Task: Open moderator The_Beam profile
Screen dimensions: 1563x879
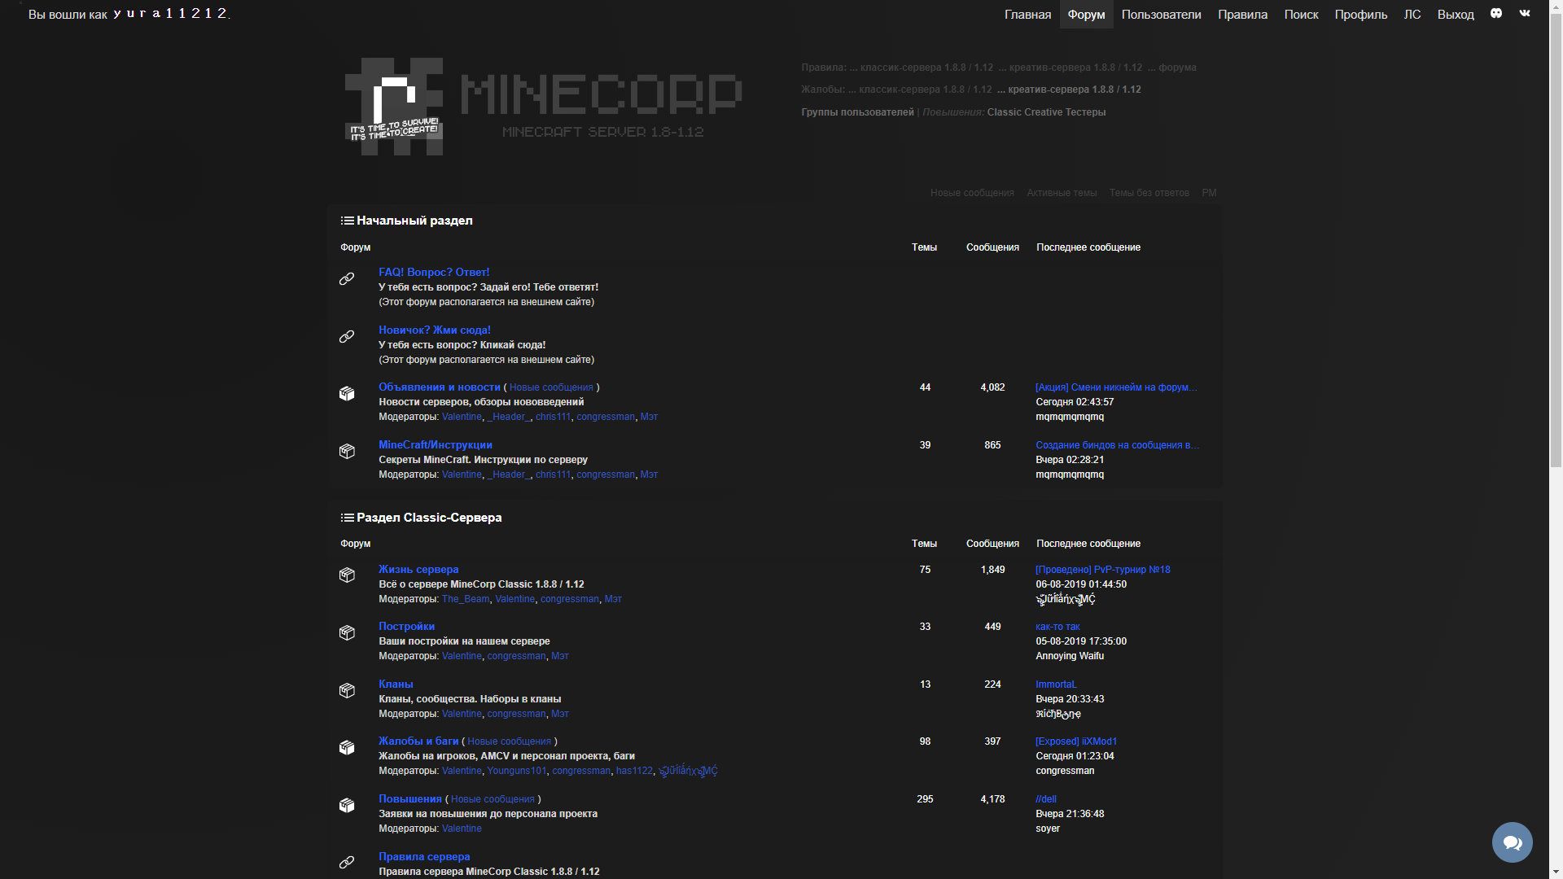Action: pyautogui.click(x=466, y=599)
